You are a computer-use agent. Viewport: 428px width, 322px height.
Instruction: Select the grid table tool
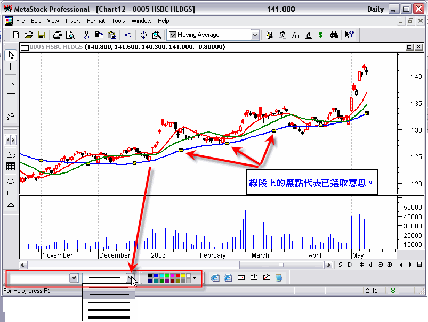11,166
